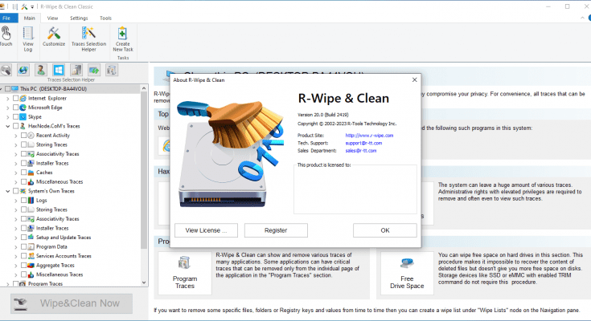This screenshot has width=591, height=321.
Task: Enable the Microsoft Edge traces checkbox
Action: tap(15, 107)
